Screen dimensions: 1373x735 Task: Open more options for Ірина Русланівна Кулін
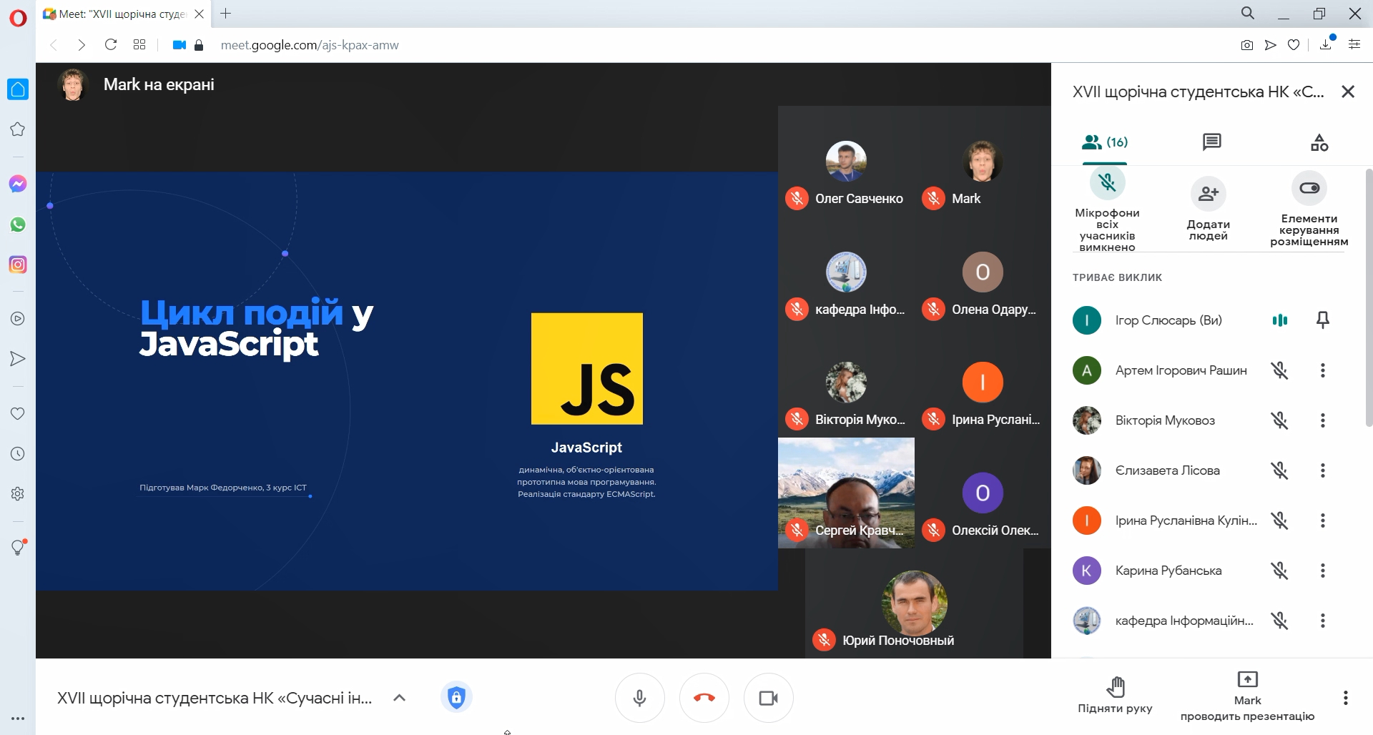pos(1323,521)
